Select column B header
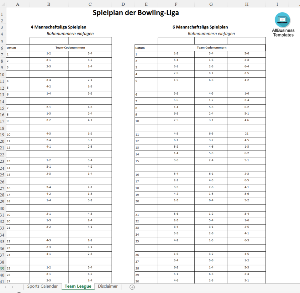The height and width of the screenshot is (293, 300). pos(49,4)
